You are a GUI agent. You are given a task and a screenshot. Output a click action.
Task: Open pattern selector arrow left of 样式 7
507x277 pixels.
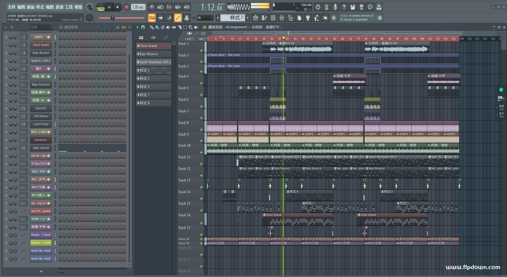click(218, 18)
